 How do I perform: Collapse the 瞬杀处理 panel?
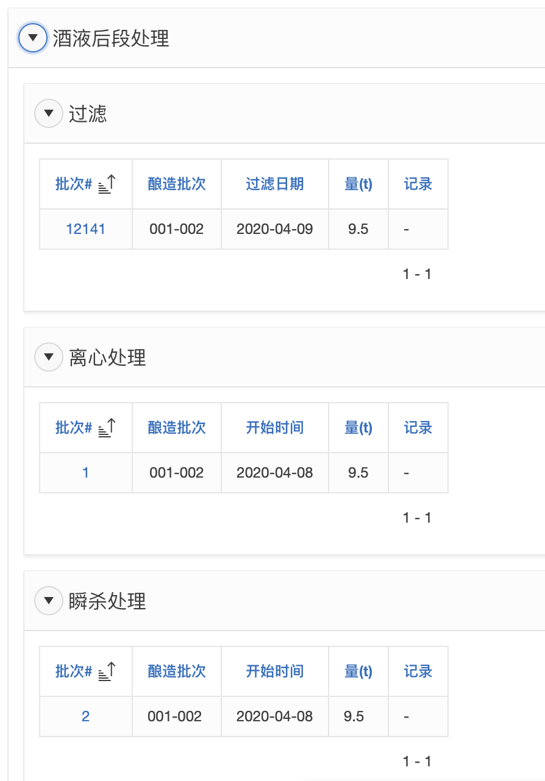pos(49,601)
